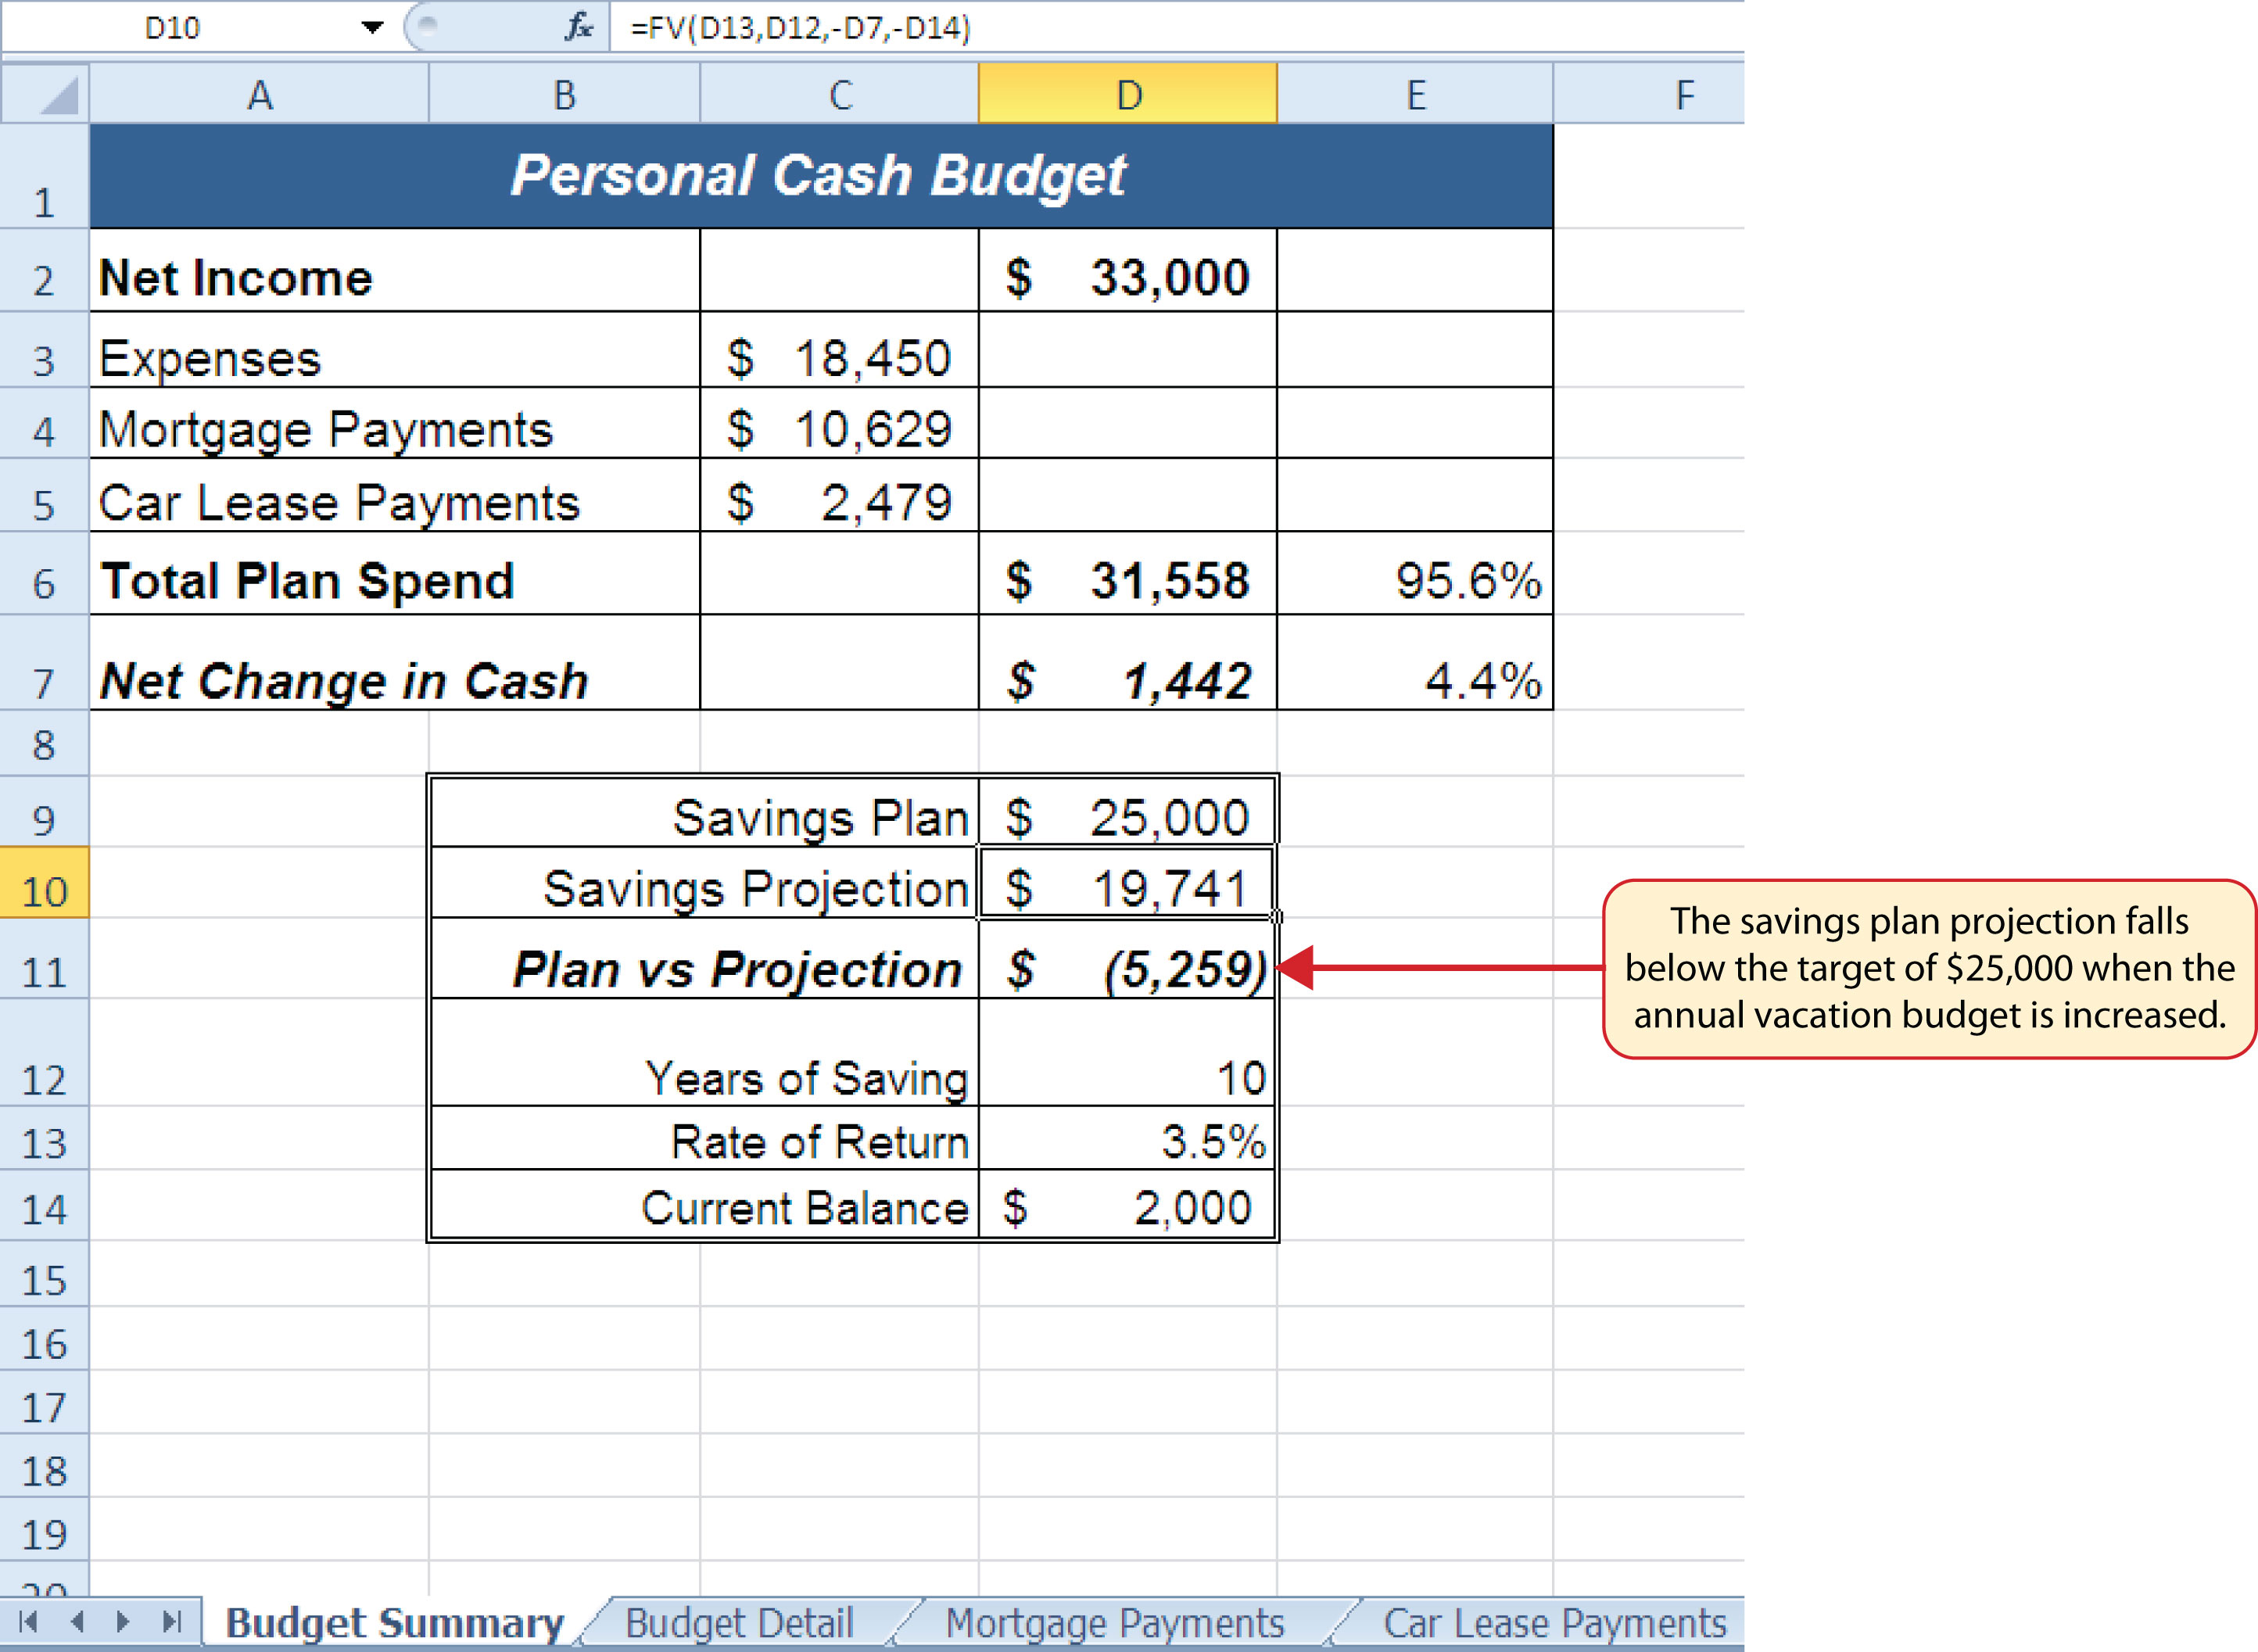Select row 7 header

(45, 663)
